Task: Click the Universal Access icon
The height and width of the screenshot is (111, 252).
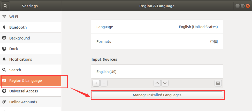Action: point(4,91)
